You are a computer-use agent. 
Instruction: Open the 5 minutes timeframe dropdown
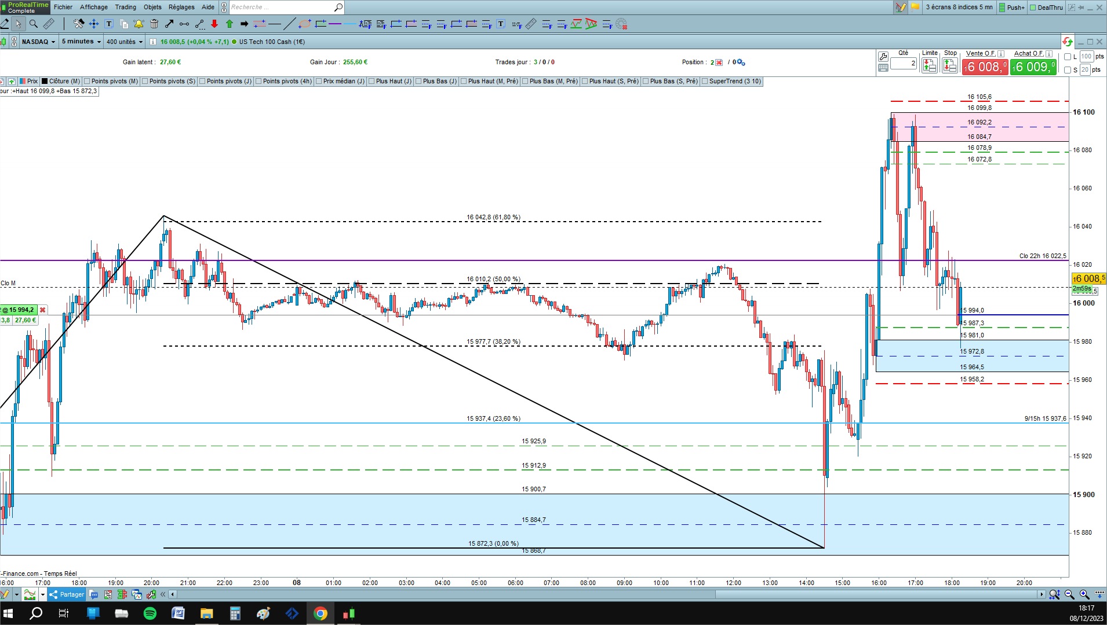[x=81, y=42]
